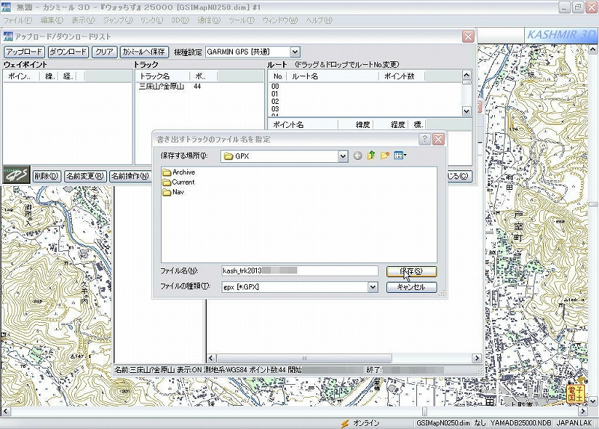Click GSIMapN0250.dim in status bar

443,423
